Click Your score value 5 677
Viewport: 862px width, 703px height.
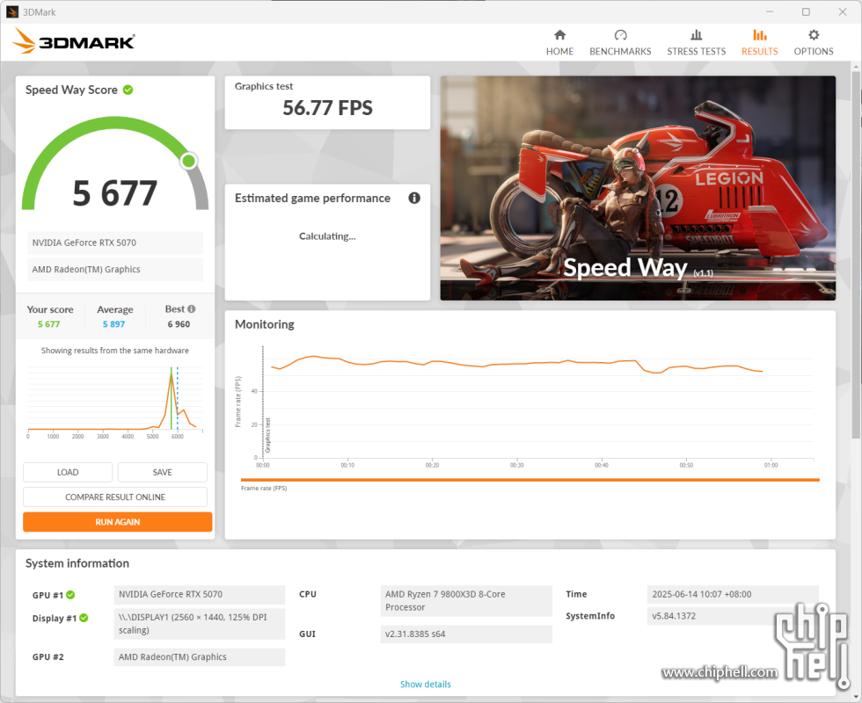(x=49, y=324)
